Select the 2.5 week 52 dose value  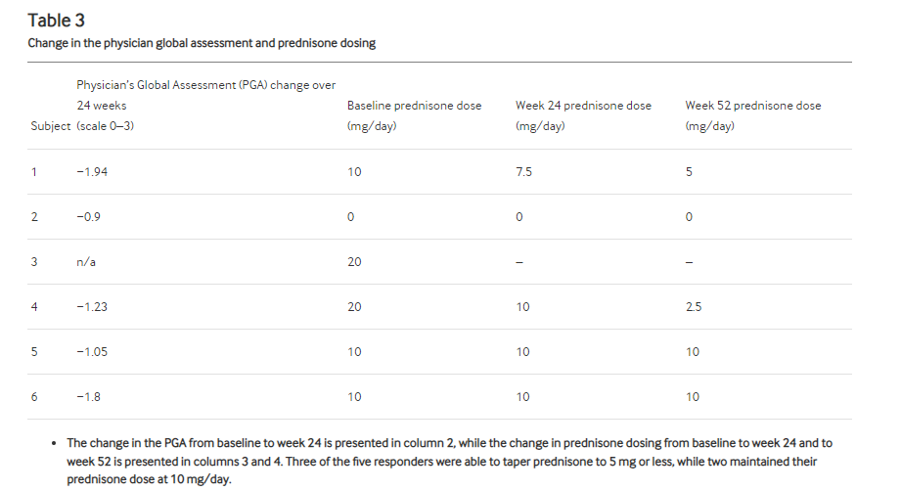point(694,307)
